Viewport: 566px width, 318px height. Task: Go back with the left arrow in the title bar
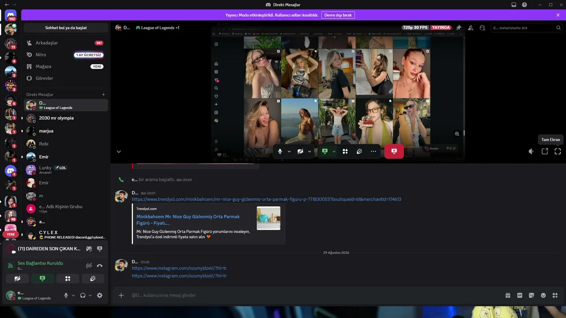7,4
